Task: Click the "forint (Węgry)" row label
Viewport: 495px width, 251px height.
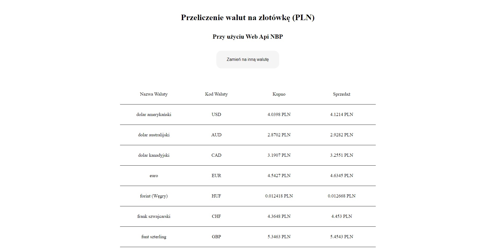Action: (x=154, y=196)
